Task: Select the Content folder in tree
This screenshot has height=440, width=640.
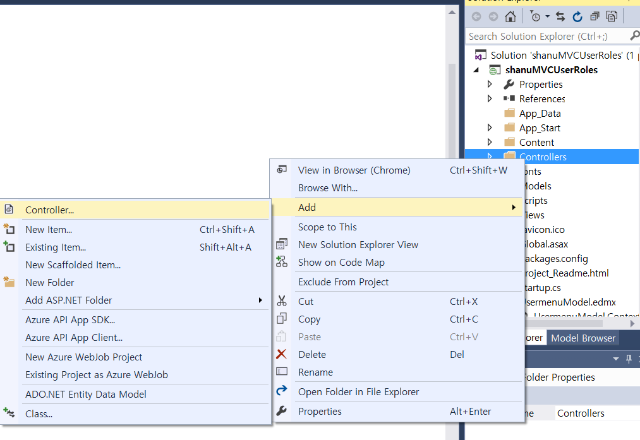Action: pos(536,142)
